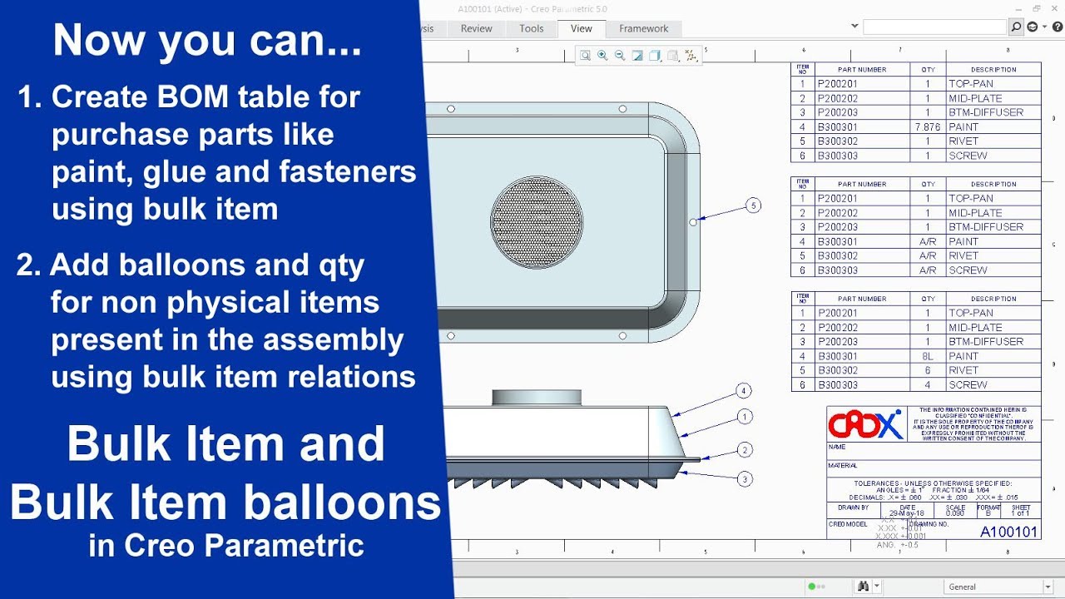Click RIVET quantity 6 in third table
The height and width of the screenshot is (599, 1065).
coord(928,371)
